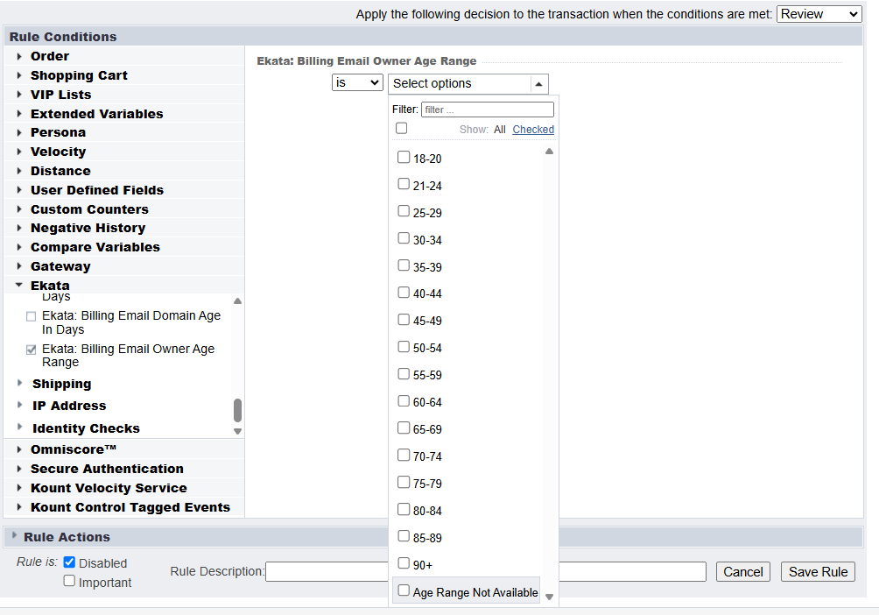This screenshot has height=615, width=879.
Task: Check the 45-49 age range option
Action: 404,319
